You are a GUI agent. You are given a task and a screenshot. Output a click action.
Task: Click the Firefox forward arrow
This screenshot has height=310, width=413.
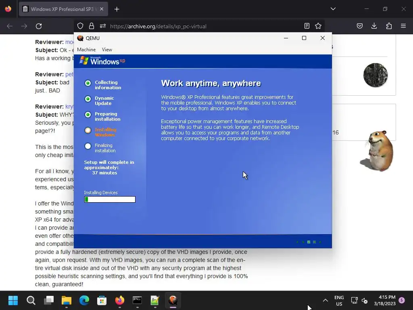click(x=24, y=26)
